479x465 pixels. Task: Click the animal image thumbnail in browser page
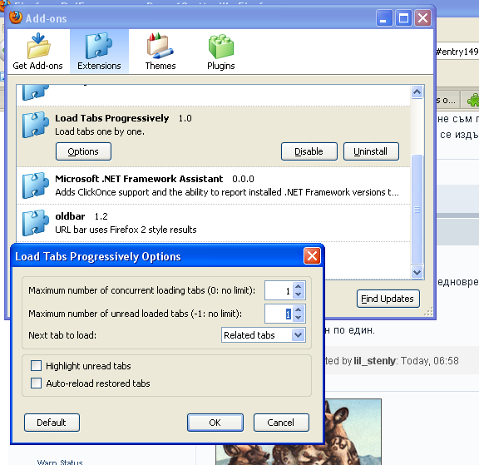353,432
